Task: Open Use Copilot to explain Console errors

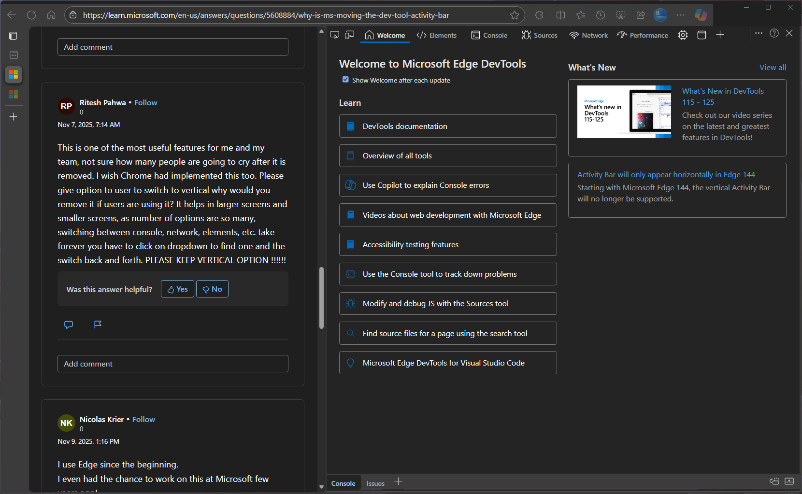Action: (448, 185)
